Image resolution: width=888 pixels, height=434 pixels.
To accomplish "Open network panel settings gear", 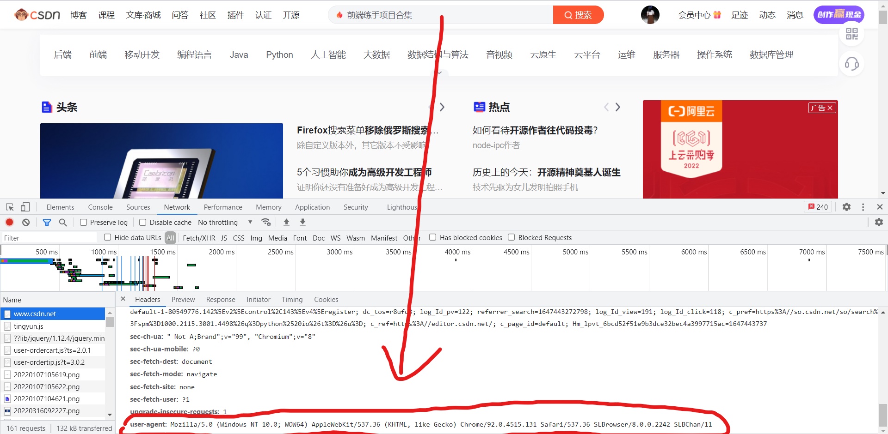I will 879,222.
